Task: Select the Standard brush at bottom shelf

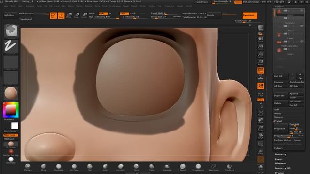Action: click(x=28, y=167)
